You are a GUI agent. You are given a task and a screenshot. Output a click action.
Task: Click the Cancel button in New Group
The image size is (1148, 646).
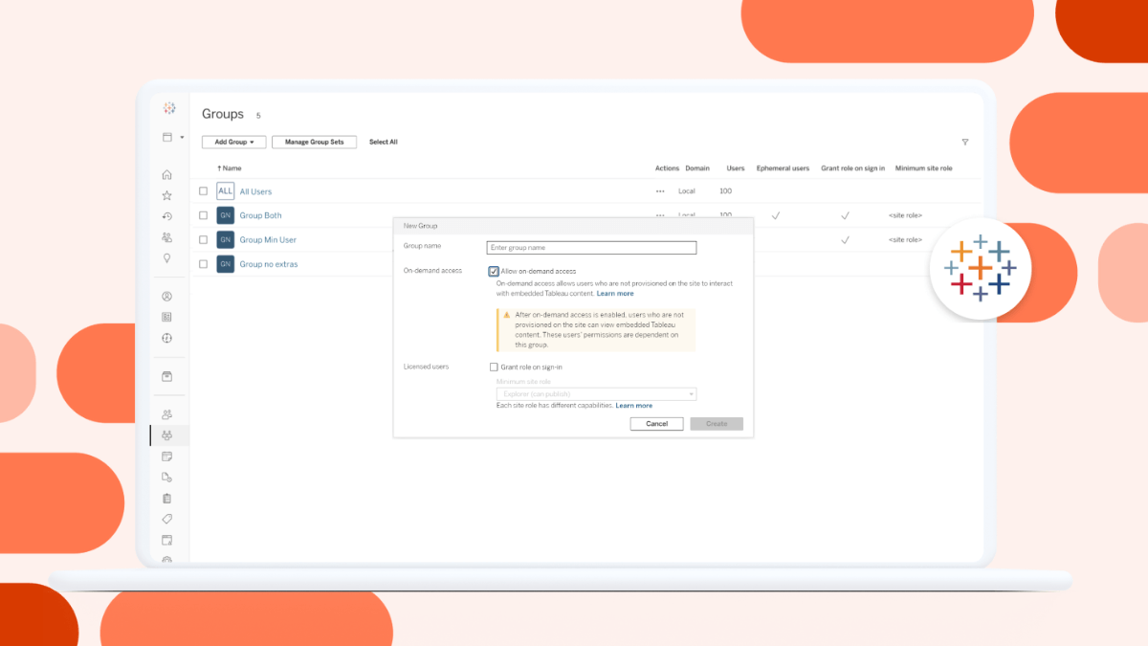[x=656, y=423]
